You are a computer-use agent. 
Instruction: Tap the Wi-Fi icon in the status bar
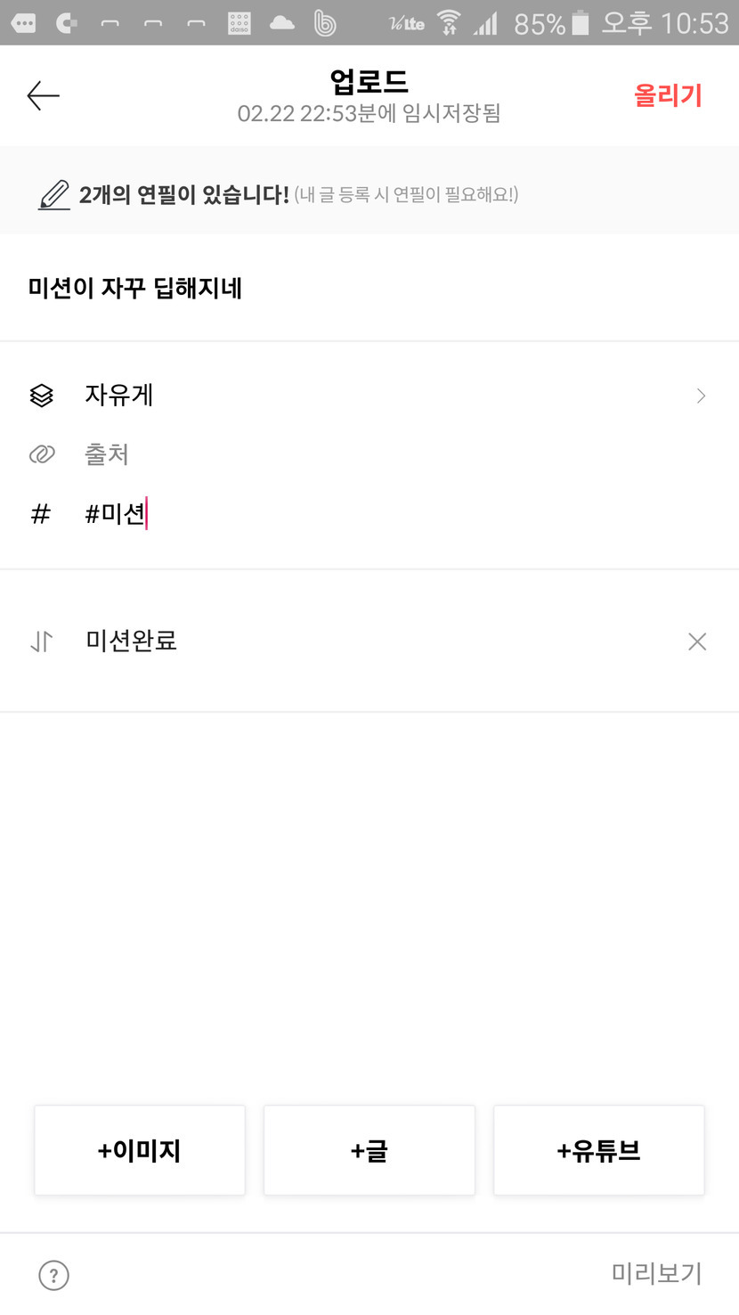coord(449,23)
